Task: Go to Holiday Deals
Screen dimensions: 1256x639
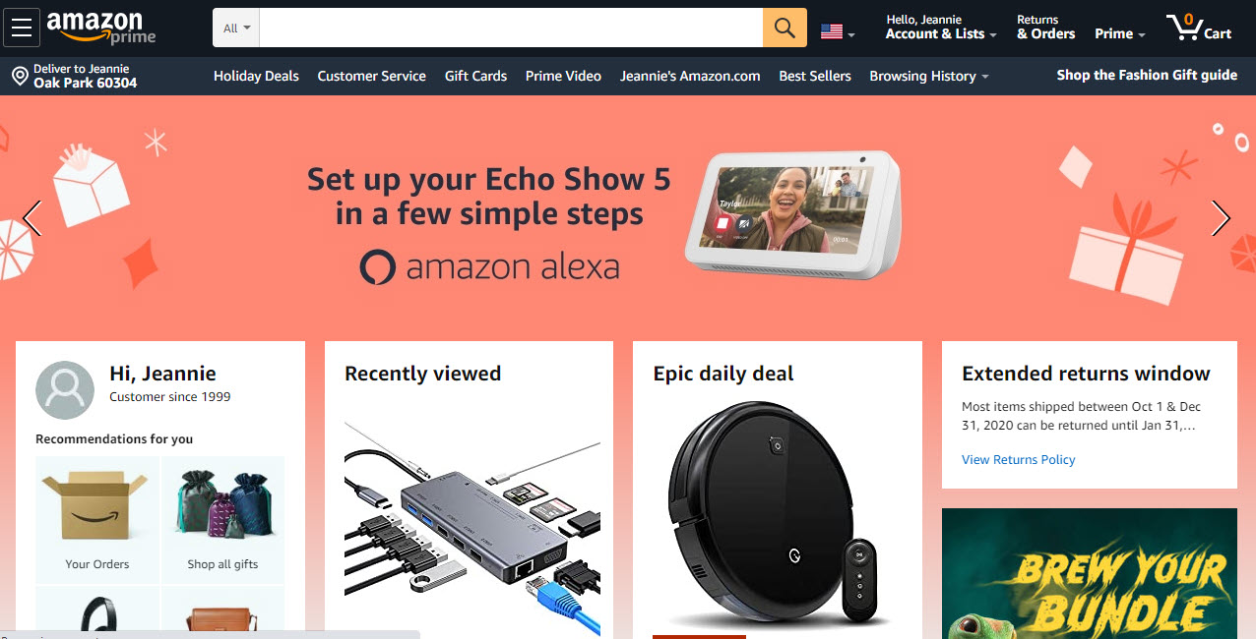Action: [256, 76]
